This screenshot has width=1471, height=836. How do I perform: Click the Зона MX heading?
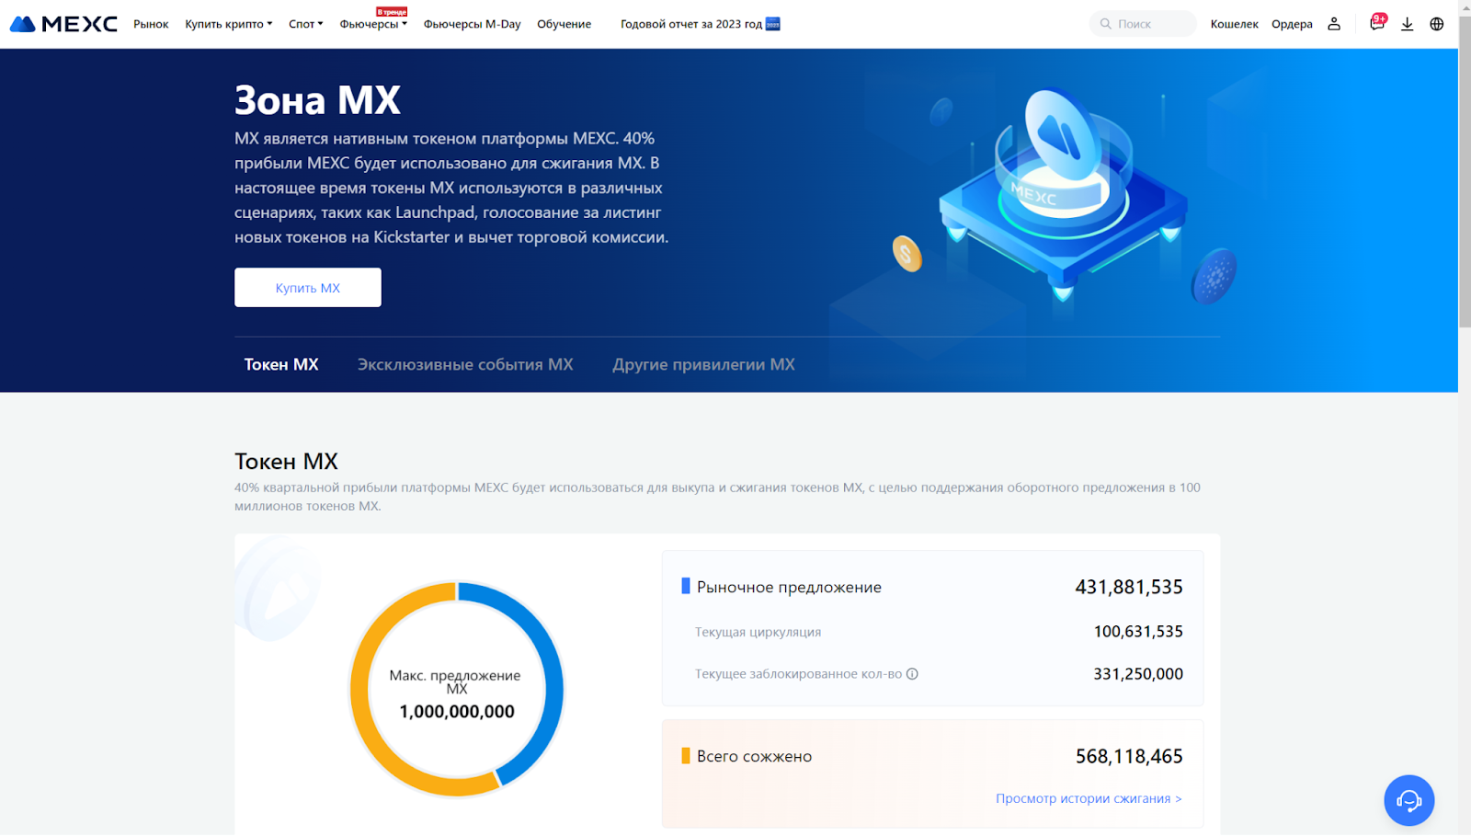click(x=317, y=100)
